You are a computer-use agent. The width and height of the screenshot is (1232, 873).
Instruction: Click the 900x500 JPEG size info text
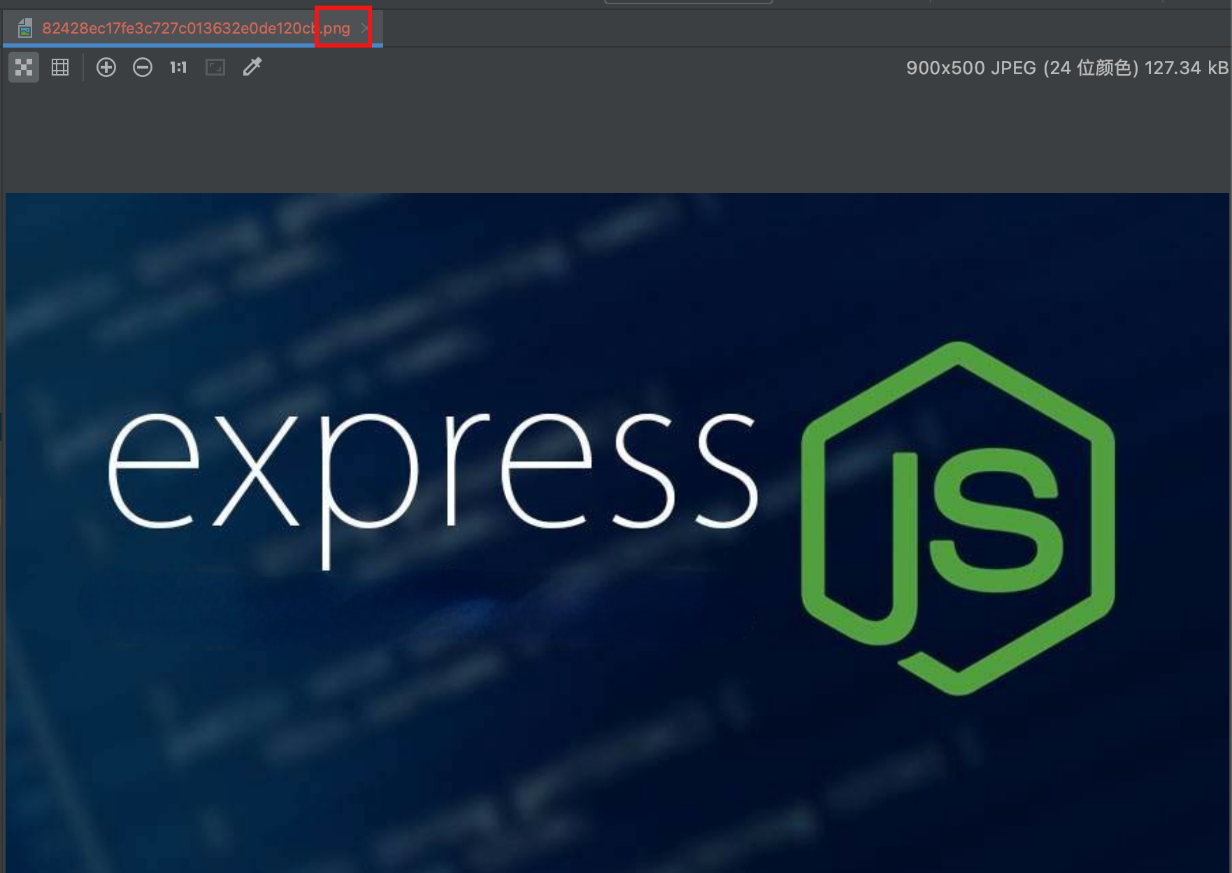pyautogui.click(x=1063, y=67)
